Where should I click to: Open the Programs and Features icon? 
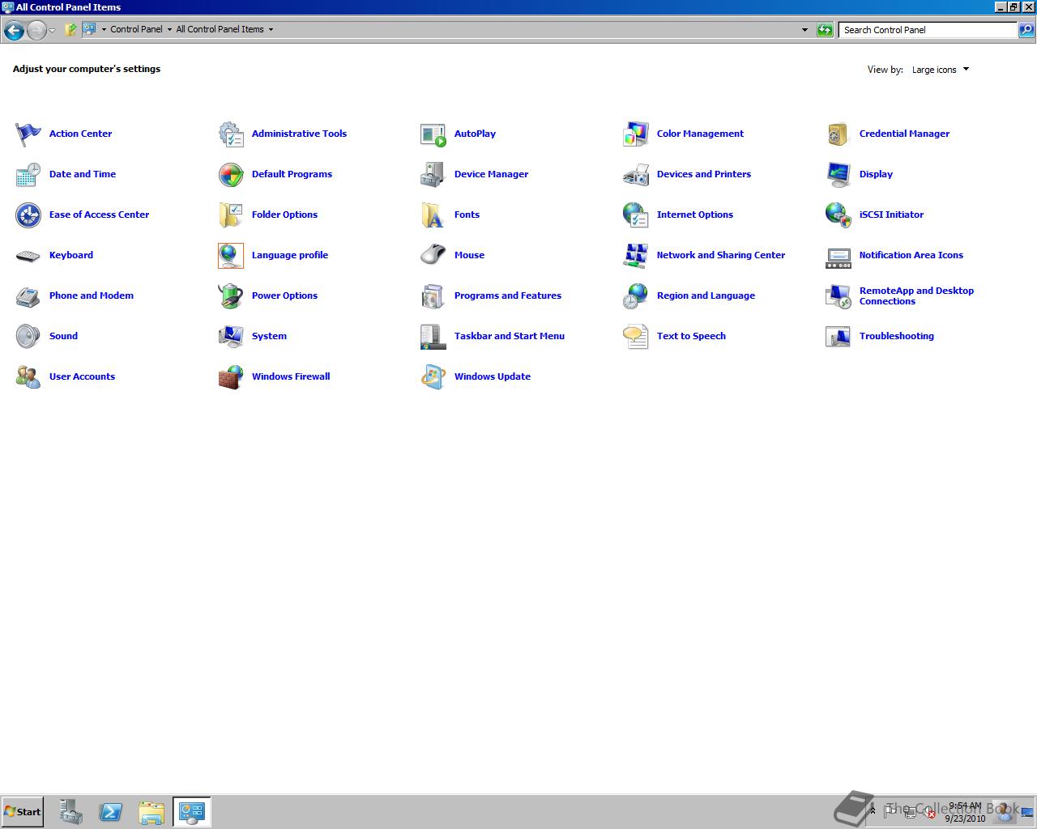tap(433, 296)
